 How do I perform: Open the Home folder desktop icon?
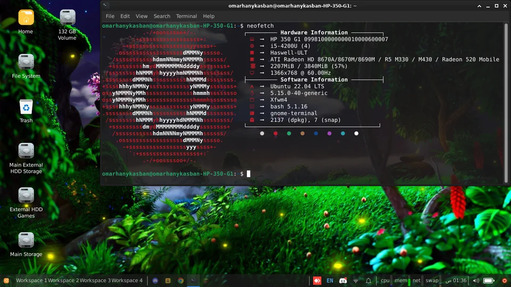pyautogui.click(x=26, y=18)
